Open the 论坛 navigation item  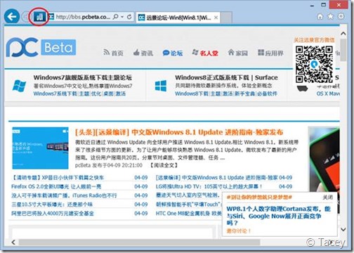(173, 53)
